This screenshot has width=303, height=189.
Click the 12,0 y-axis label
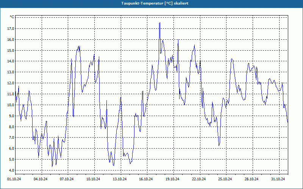point(11,83)
